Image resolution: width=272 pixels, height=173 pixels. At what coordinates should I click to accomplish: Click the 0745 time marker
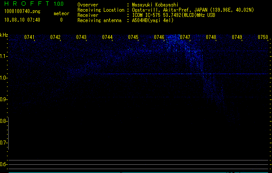tap(133, 37)
